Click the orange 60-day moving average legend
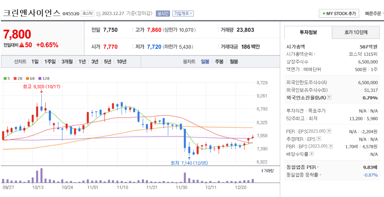This screenshot has width=384, height=197. click(x=30, y=78)
